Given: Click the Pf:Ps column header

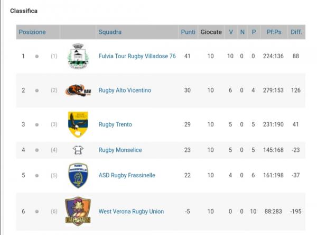Looking at the screenshot, I should 274,32.
